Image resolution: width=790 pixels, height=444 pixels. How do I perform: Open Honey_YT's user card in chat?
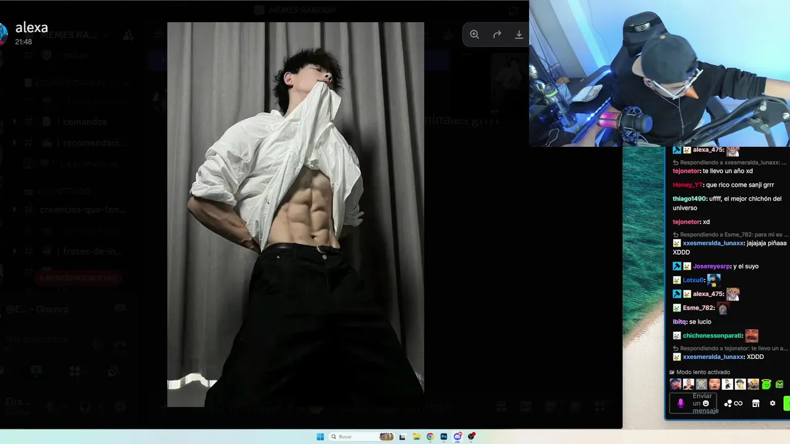[688, 185]
